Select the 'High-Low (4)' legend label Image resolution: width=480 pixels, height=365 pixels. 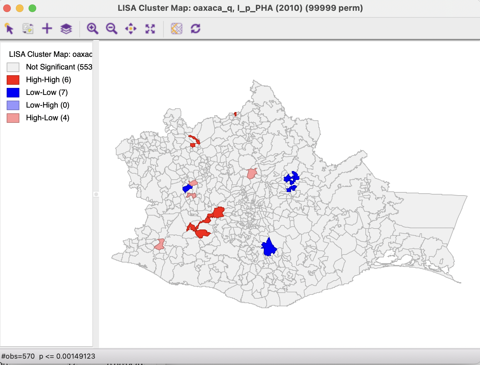pyautogui.click(x=48, y=118)
